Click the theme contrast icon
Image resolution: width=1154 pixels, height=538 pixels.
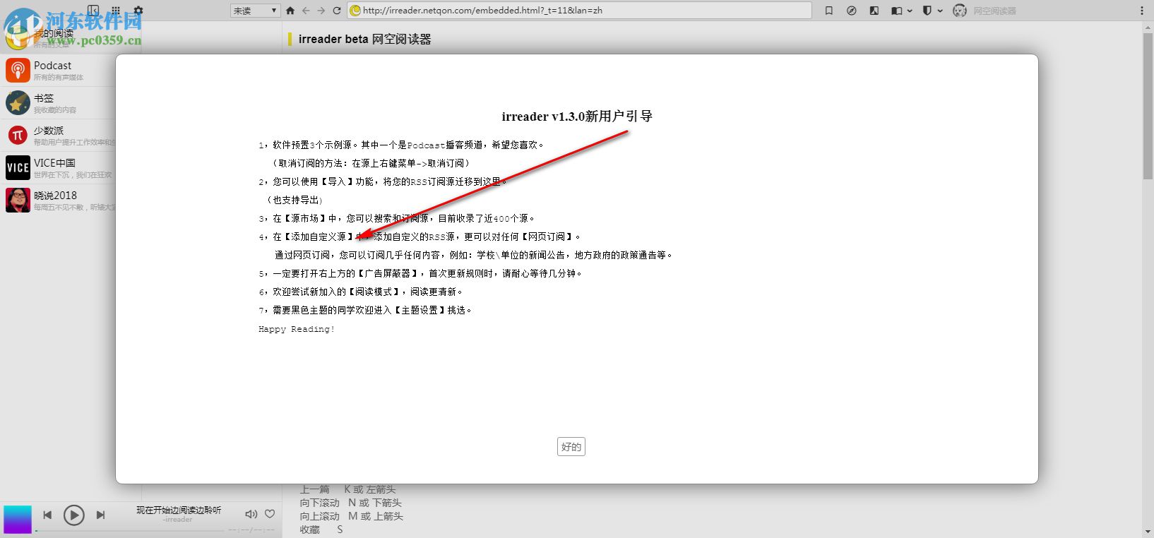point(874,11)
